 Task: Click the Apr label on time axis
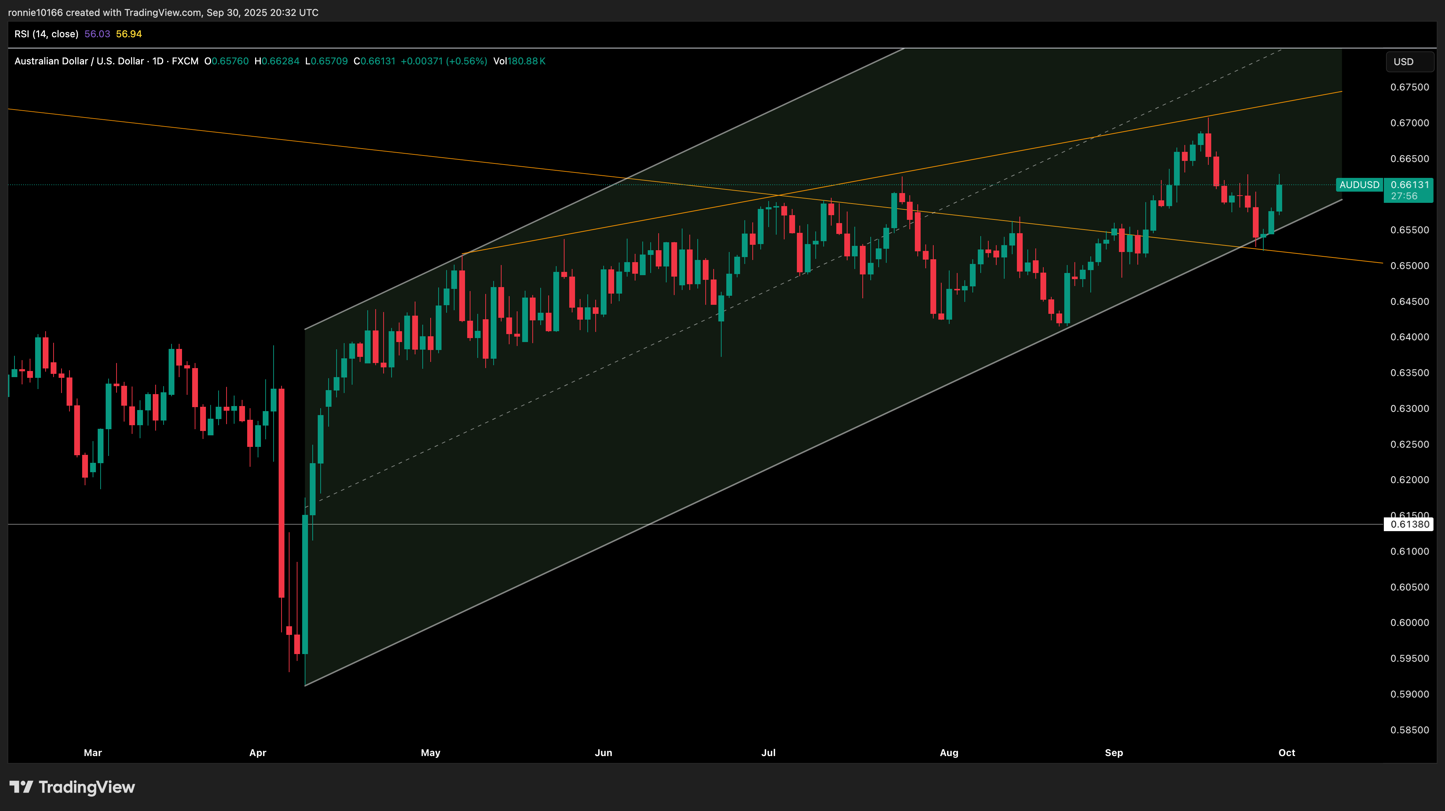(257, 753)
